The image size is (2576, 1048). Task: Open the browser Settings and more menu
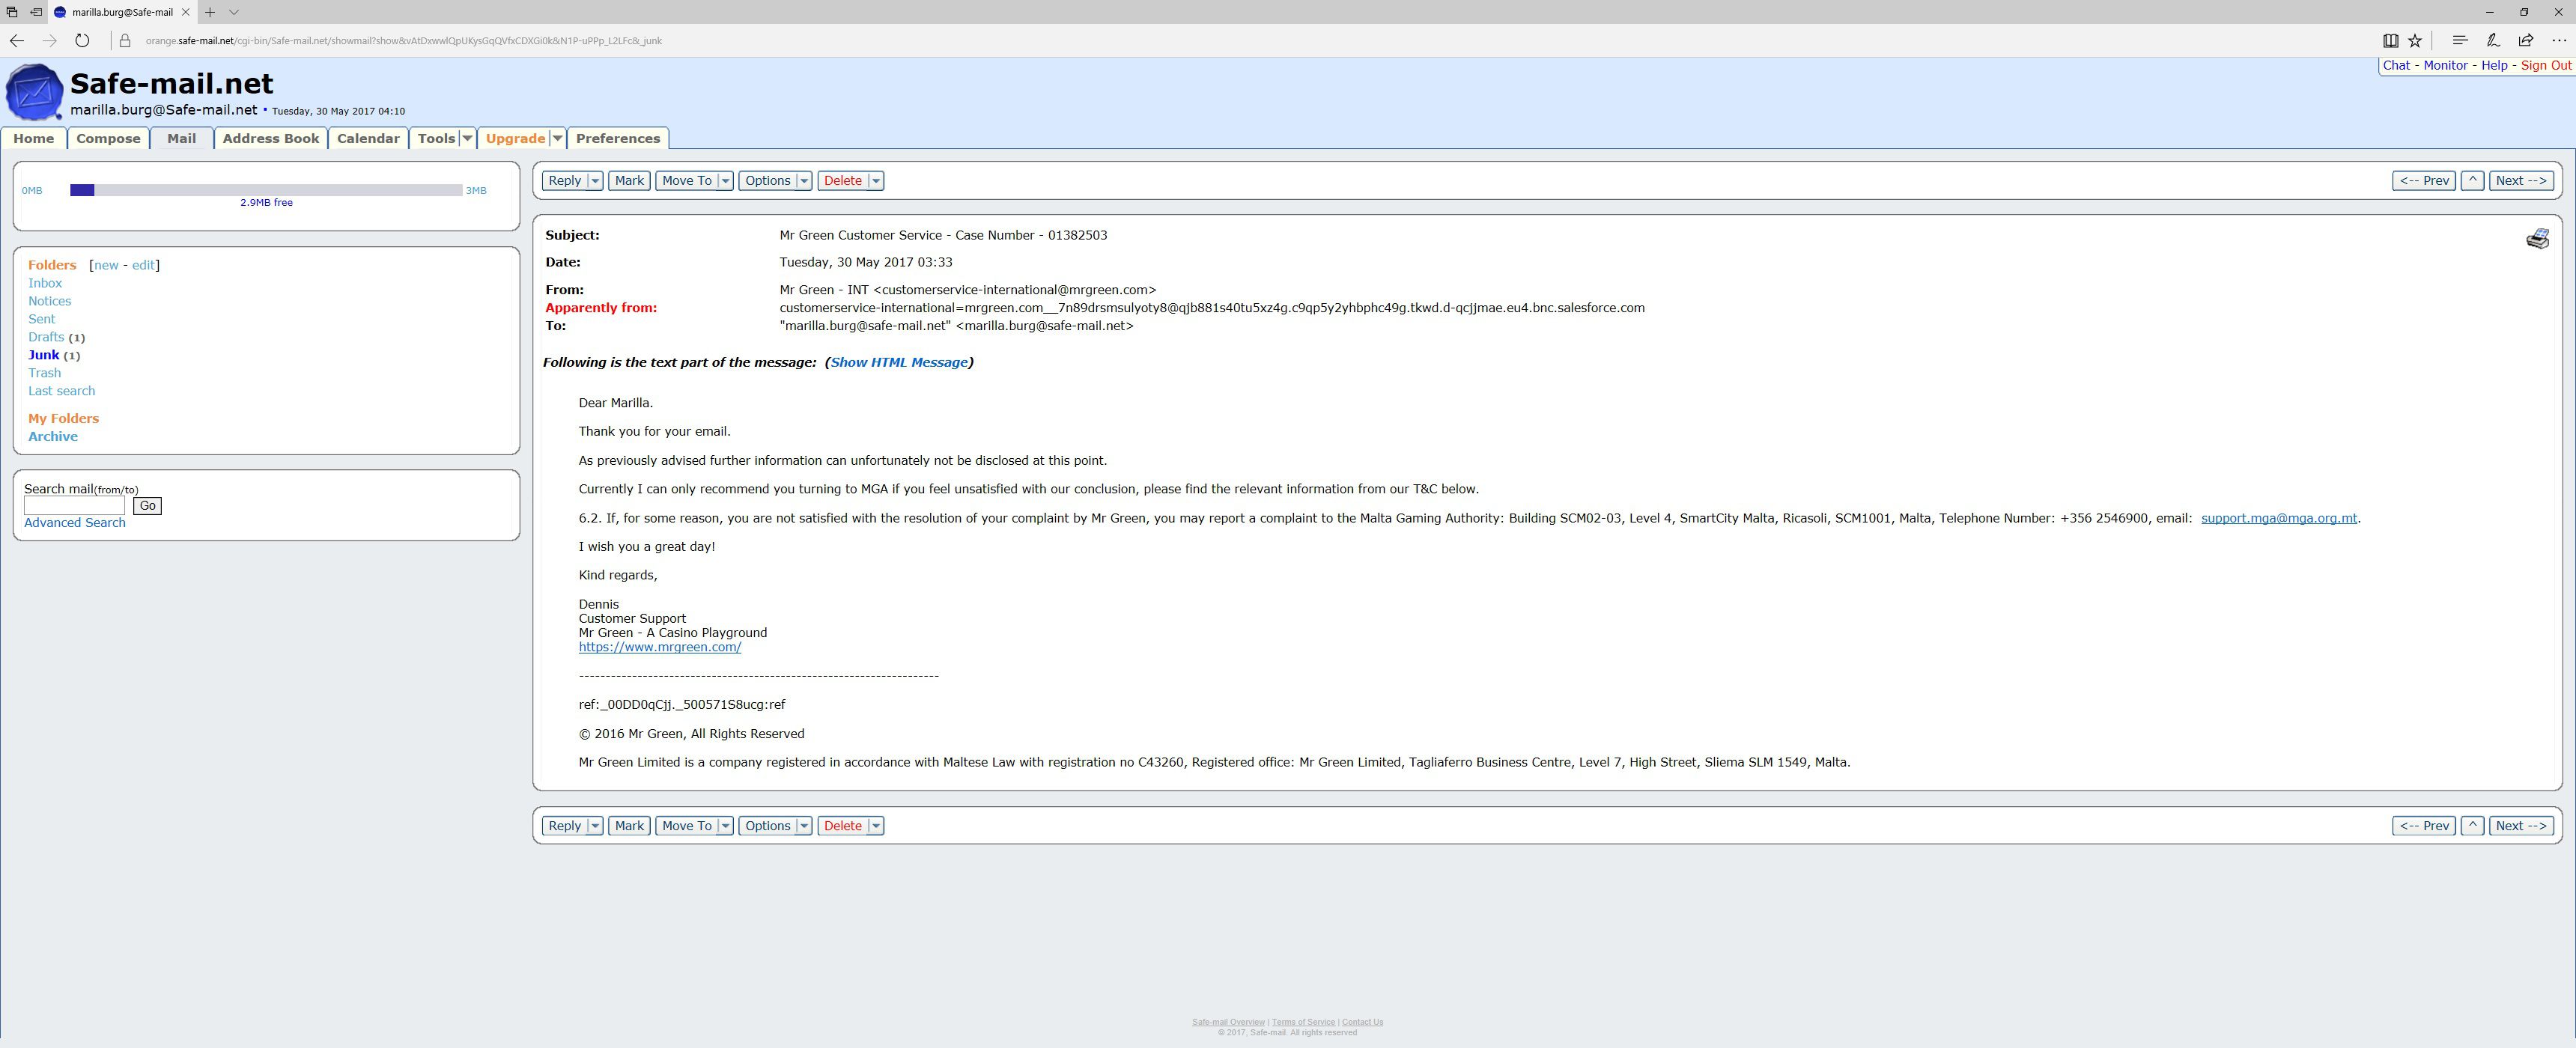[2559, 41]
